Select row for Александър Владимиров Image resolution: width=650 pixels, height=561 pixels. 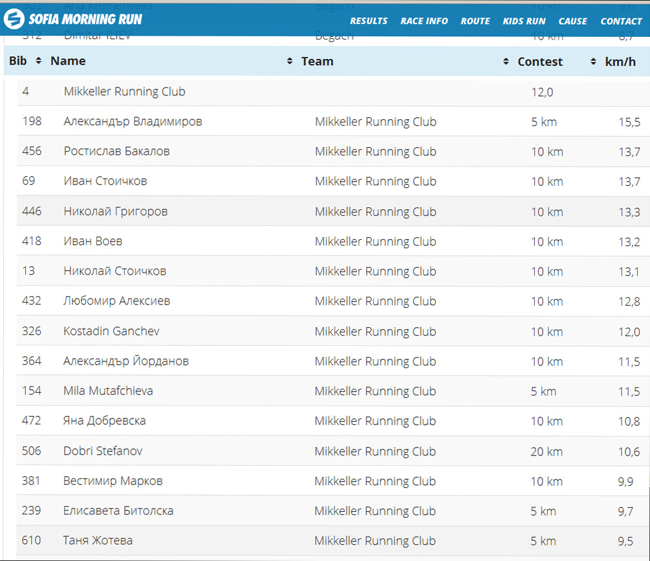tap(133, 121)
